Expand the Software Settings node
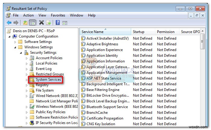This screenshot has height=130, width=211. click(15, 42)
